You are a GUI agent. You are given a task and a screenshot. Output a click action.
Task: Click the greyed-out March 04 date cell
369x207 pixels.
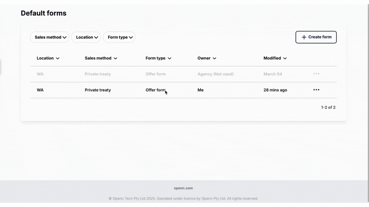coord(273,74)
